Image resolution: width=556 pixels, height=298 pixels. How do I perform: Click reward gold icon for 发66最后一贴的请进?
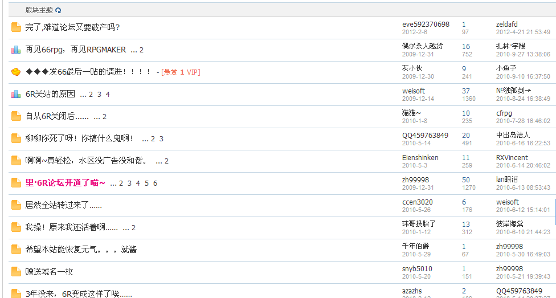(x=16, y=72)
